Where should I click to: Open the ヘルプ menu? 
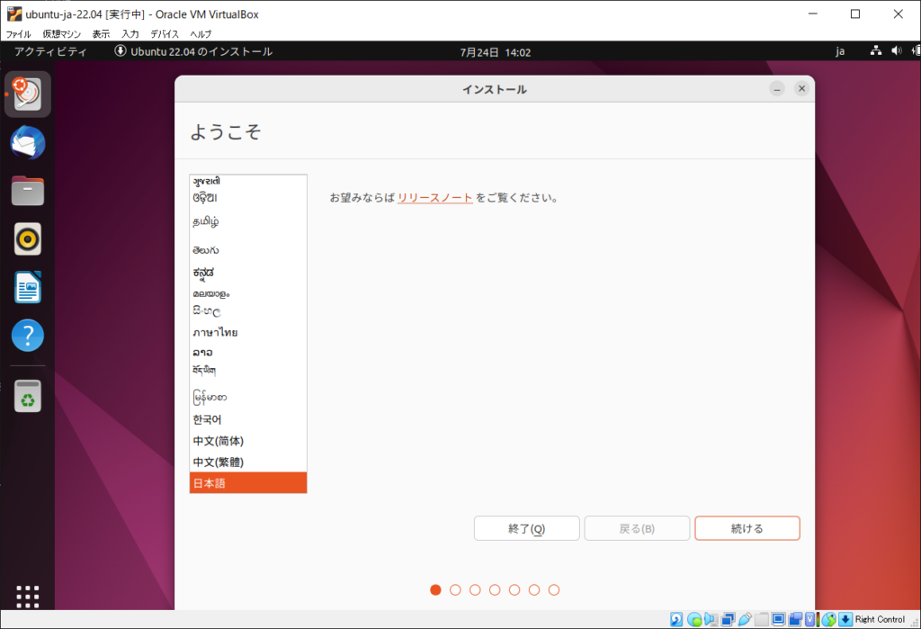click(201, 34)
